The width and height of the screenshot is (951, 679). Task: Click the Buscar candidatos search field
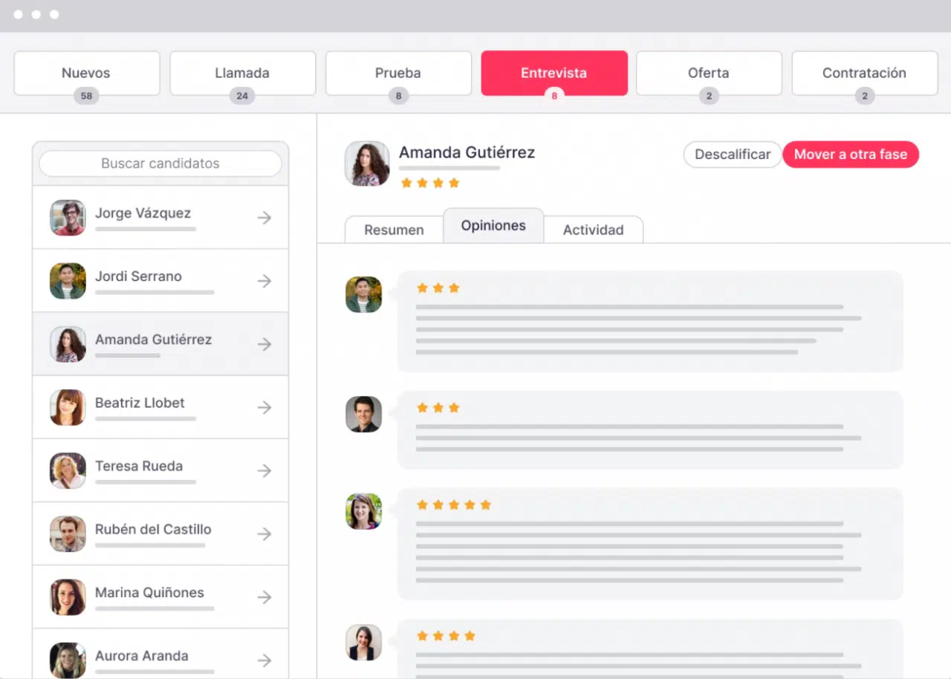coord(160,163)
